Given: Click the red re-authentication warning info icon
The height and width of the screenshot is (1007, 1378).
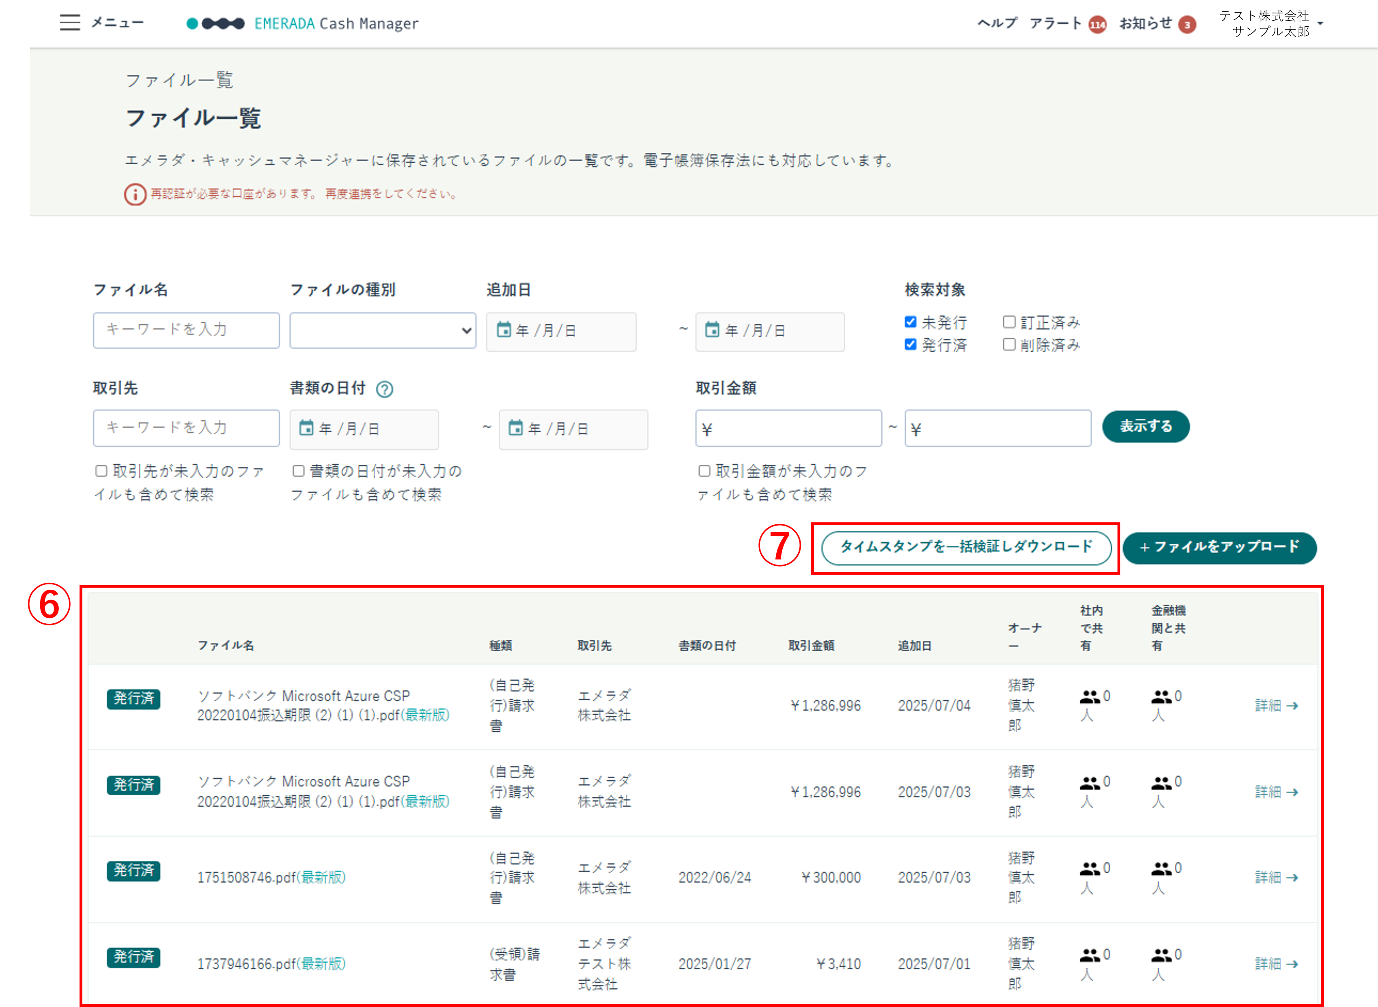Looking at the screenshot, I should tap(135, 194).
